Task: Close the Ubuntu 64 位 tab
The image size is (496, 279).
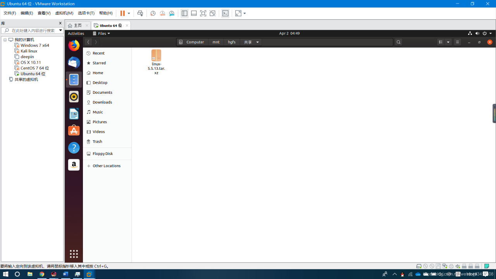Action: tap(127, 26)
